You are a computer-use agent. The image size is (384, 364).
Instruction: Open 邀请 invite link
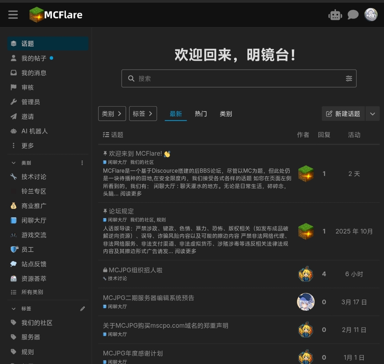tap(48, 117)
